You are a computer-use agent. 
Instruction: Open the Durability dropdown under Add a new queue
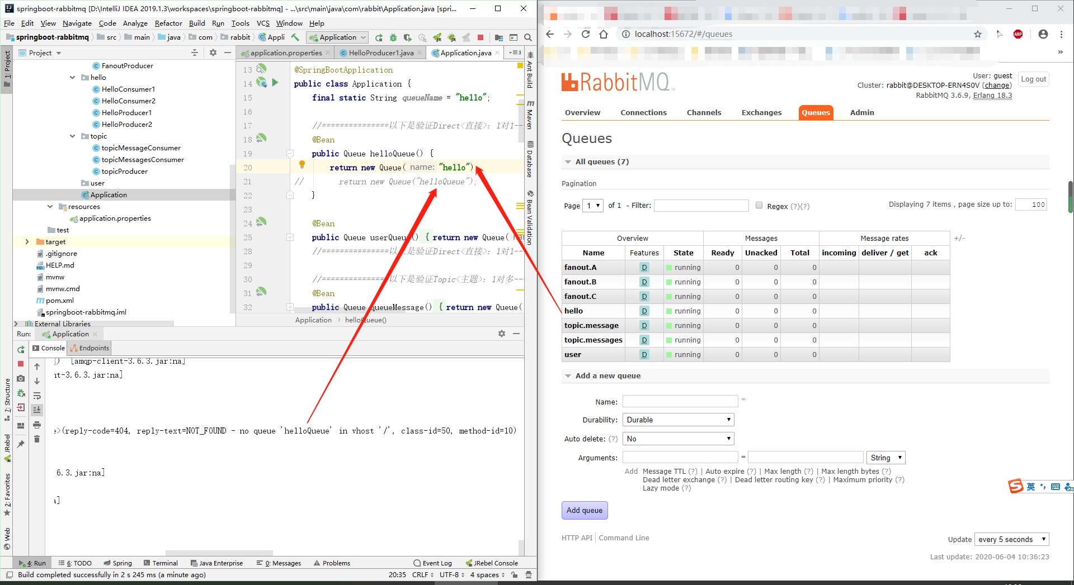click(x=677, y=419)
